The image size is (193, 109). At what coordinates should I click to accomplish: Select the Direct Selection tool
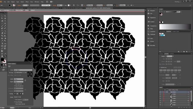[x=5, y=16]
